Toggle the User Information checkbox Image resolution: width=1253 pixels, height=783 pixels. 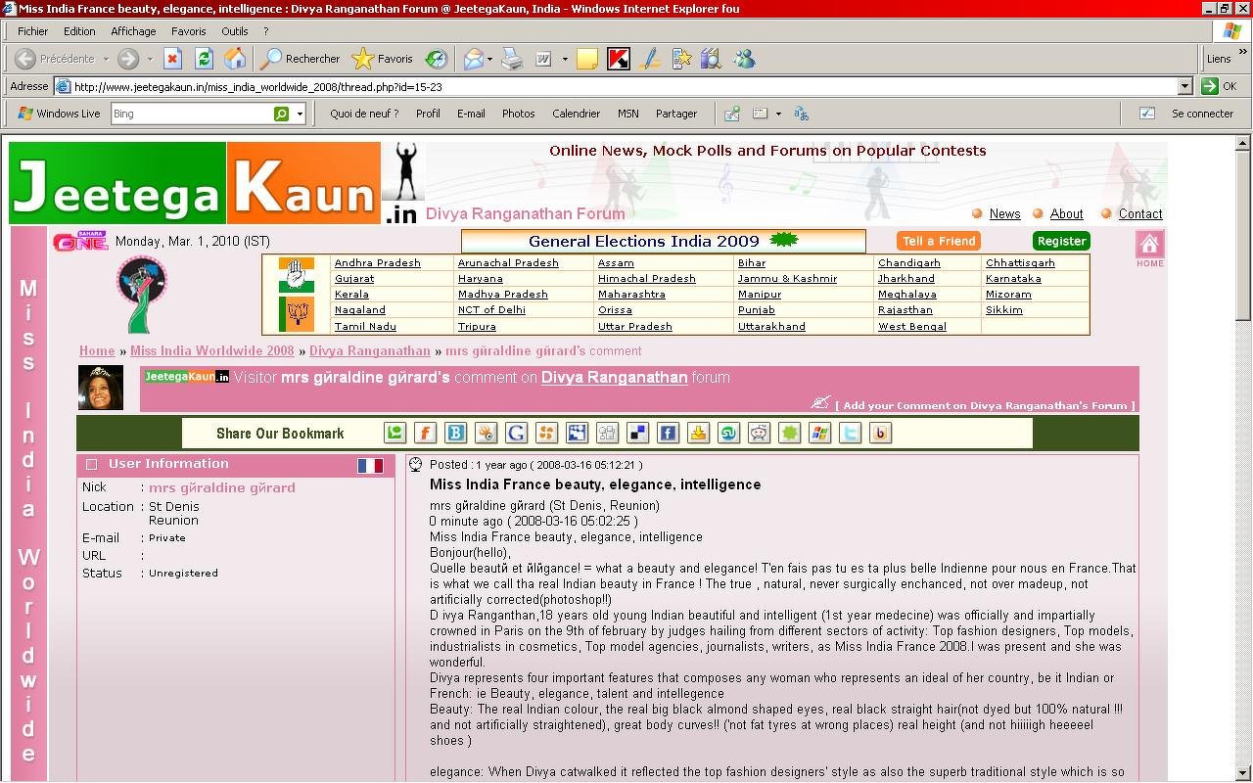coord(92,465)
